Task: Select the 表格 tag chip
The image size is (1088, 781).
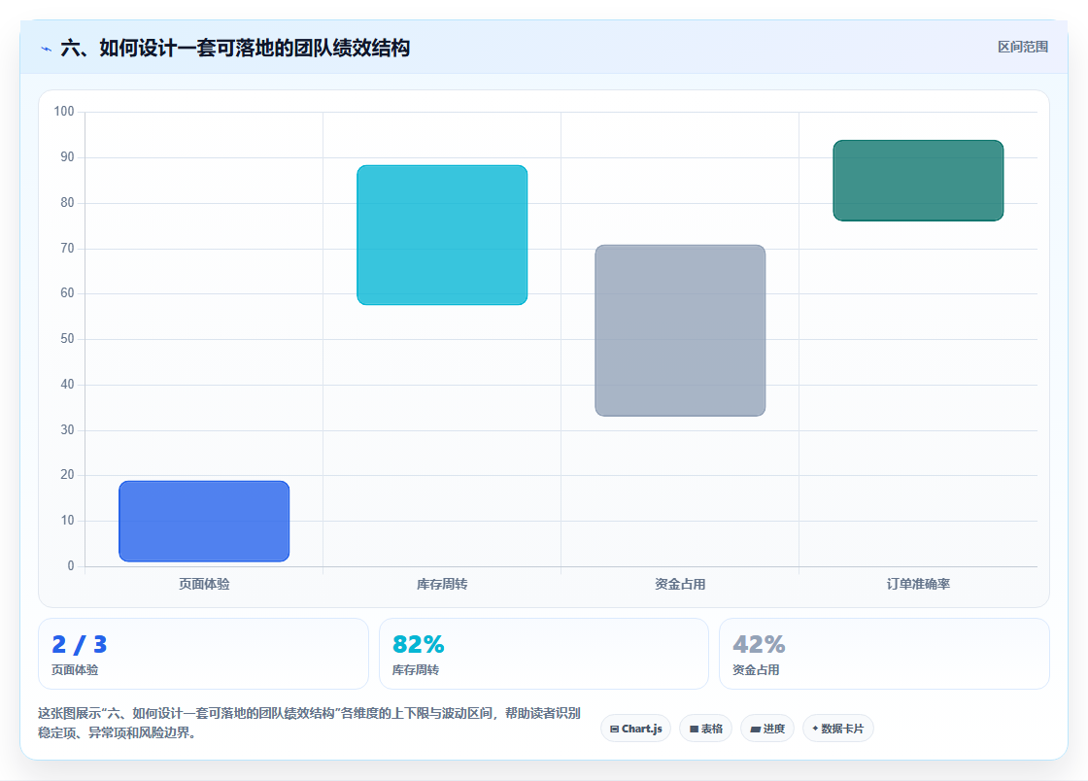Action: pos(705,729)
